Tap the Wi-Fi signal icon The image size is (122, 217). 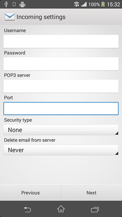tap(77, 4)
